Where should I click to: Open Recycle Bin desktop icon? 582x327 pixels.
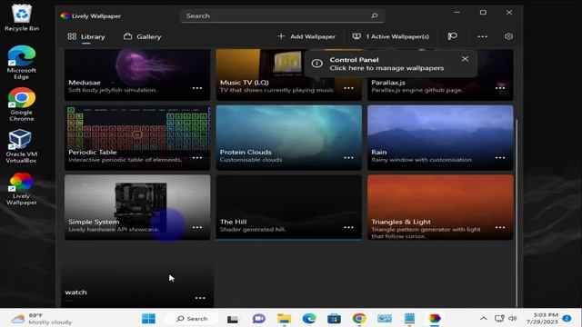click(x=22, y=18)
